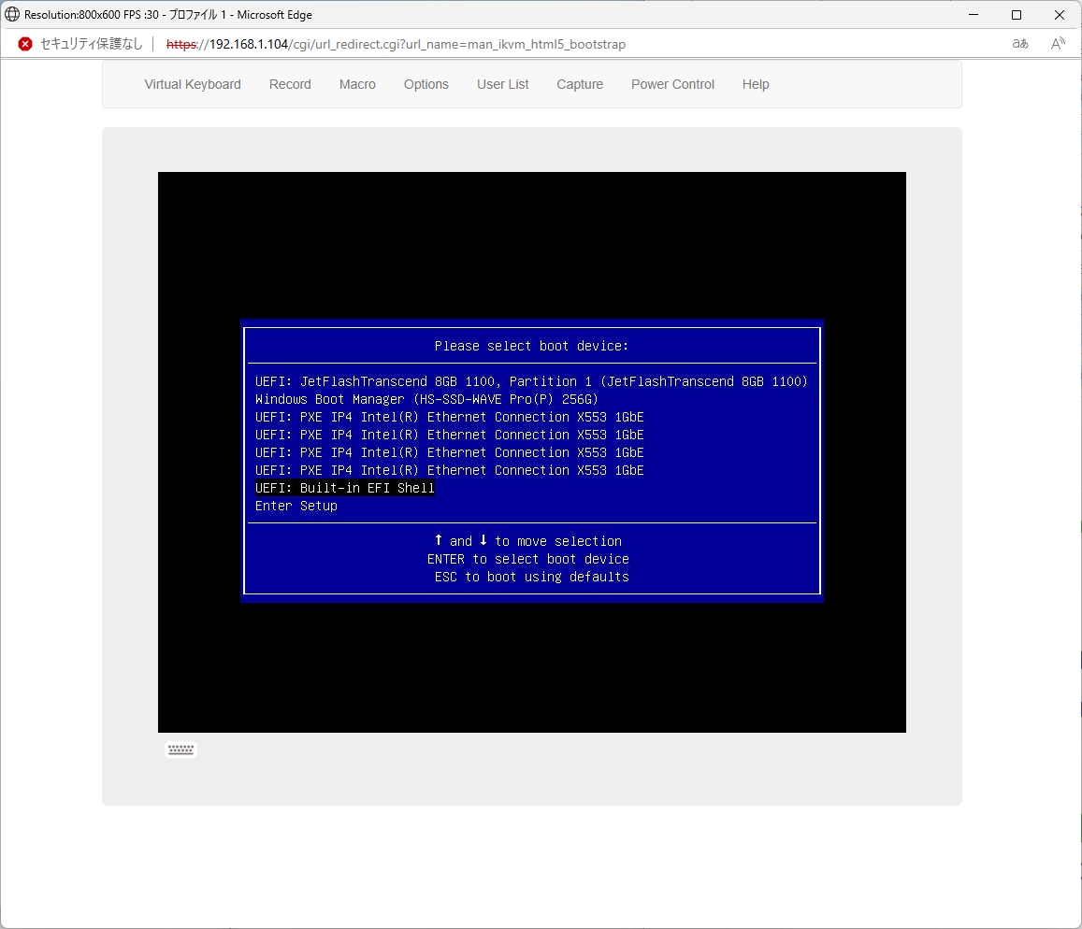Expand the Options menu
Viewport: 1082px width, 929px height.
tap(426, 84)
